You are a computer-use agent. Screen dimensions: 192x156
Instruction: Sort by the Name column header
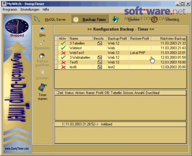click(x=80, y=38)
